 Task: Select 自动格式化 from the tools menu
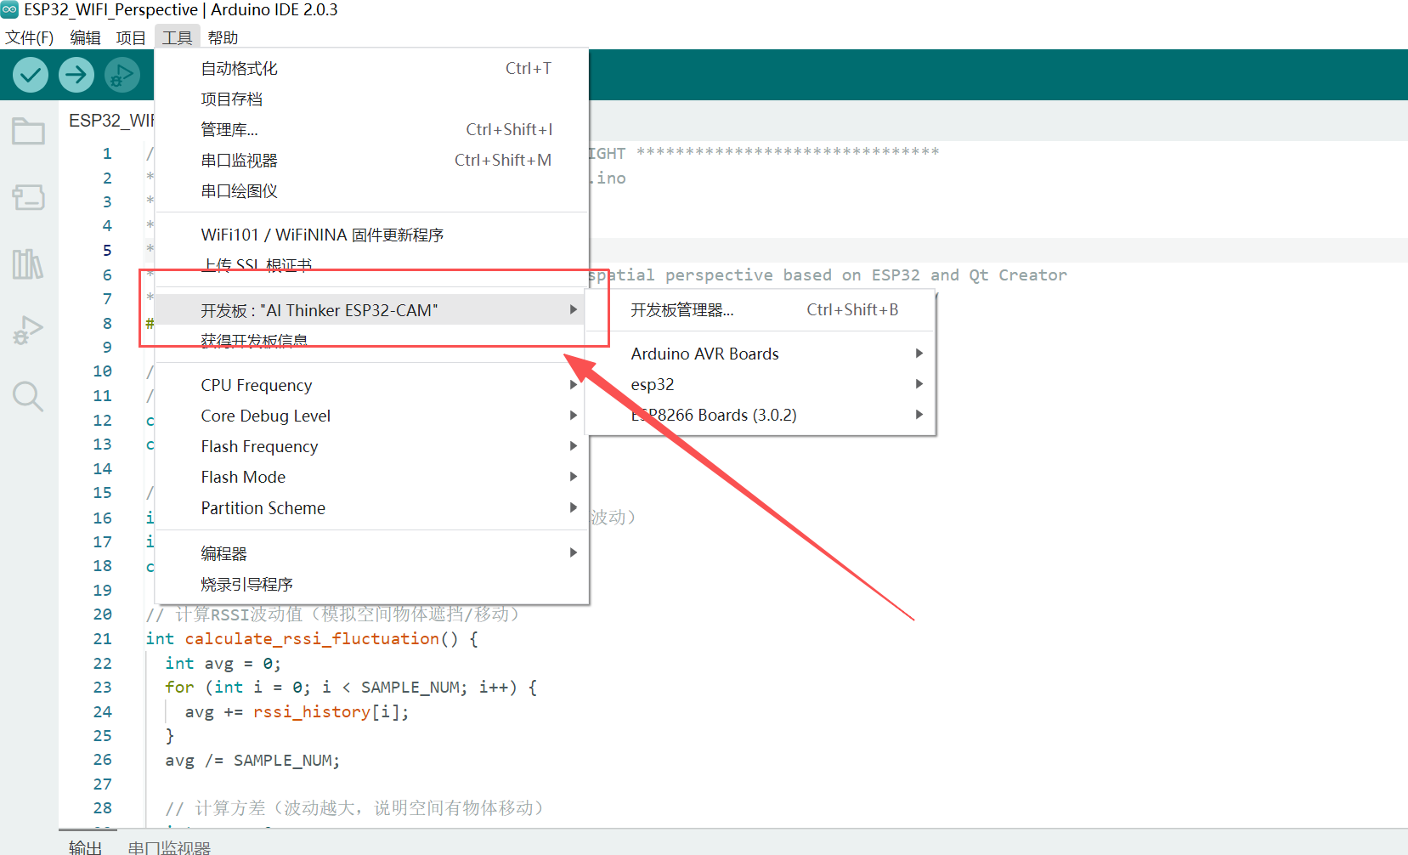372,68
